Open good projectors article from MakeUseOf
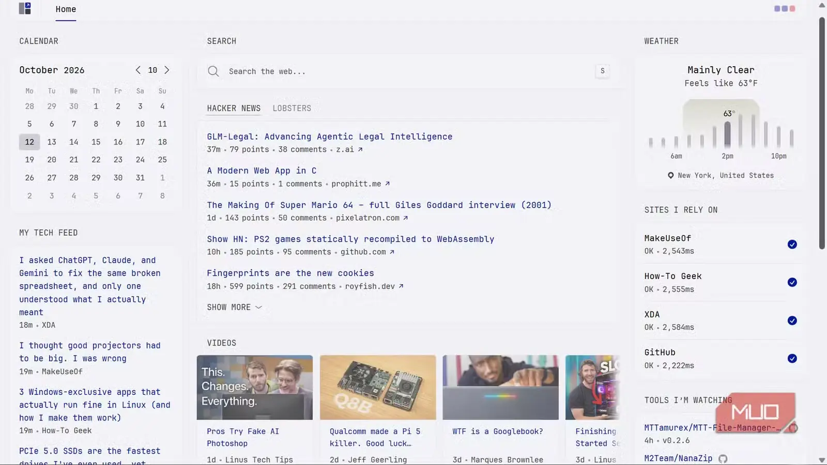 coord(90,352)
